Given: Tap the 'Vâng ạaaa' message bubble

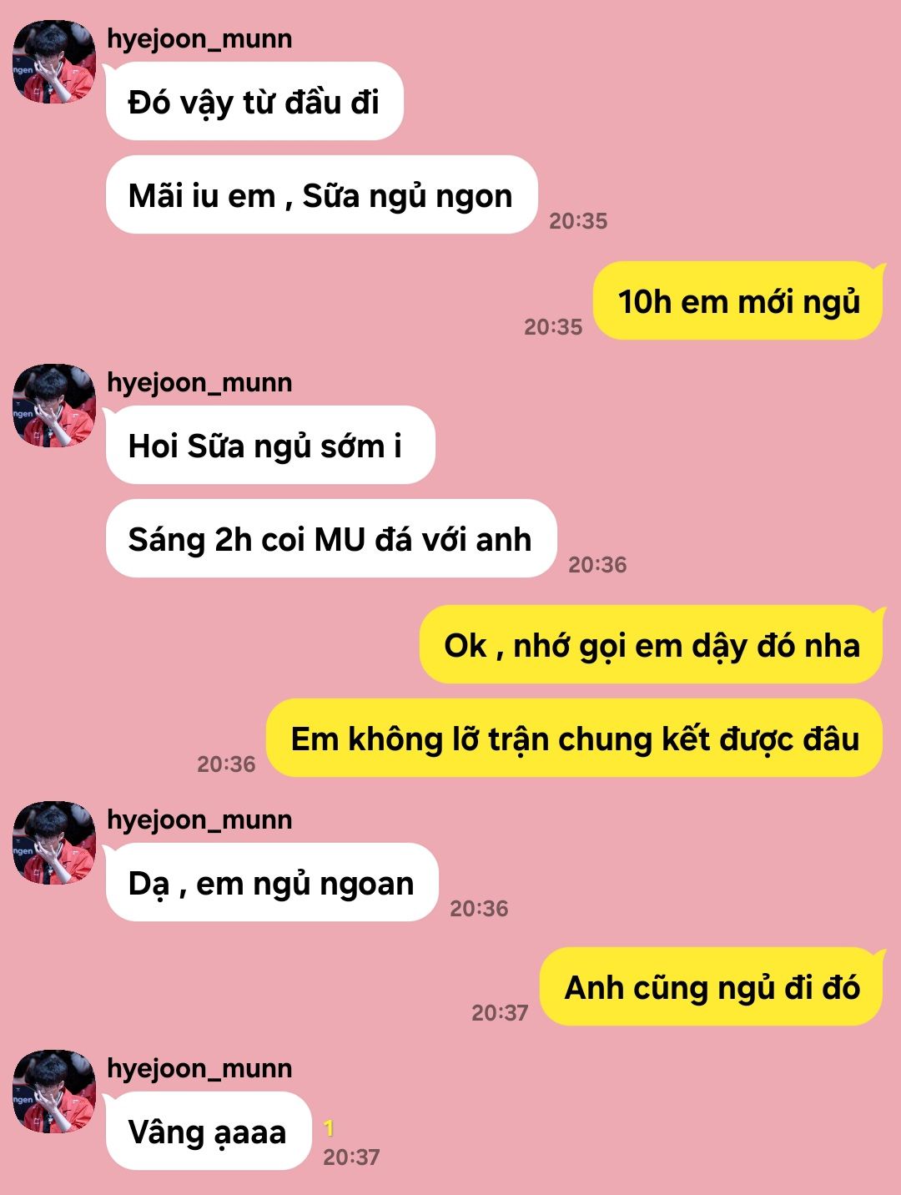Looking at the screenshot, I should point(207,1132).
